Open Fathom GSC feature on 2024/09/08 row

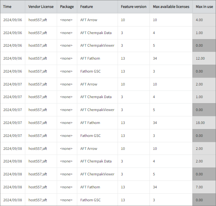90,200
